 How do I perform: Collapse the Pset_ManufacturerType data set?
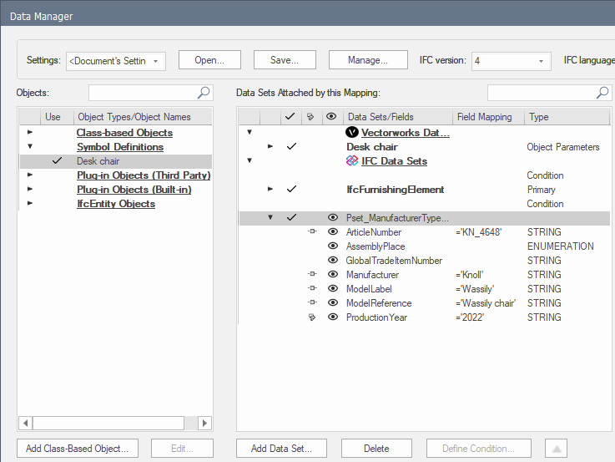270,218
